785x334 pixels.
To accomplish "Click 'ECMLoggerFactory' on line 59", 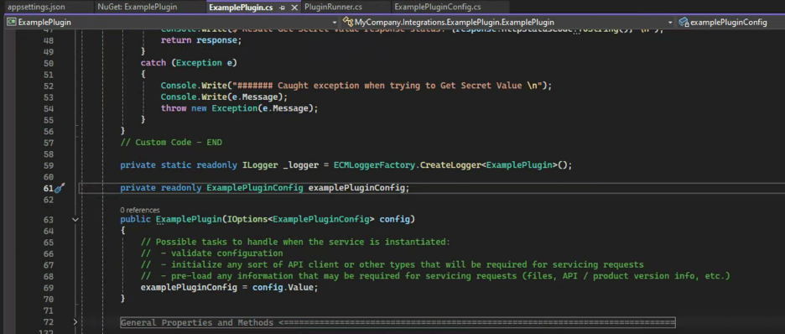I will 375,165.
